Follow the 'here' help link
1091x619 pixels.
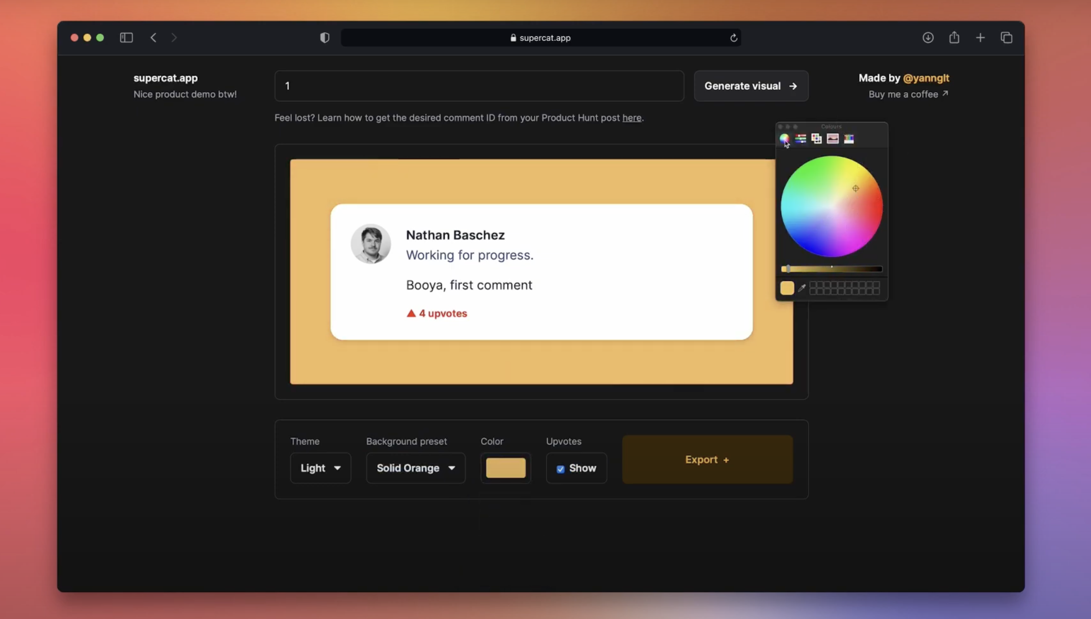pyautogui.click(x=631, y=118)
